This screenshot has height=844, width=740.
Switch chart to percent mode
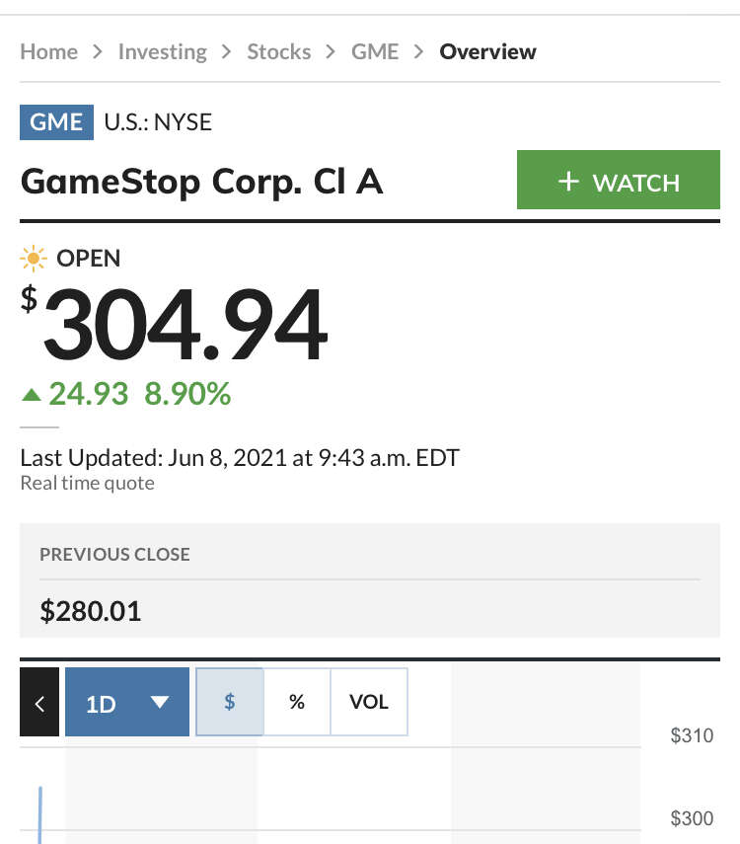click(x=297, y=702)
